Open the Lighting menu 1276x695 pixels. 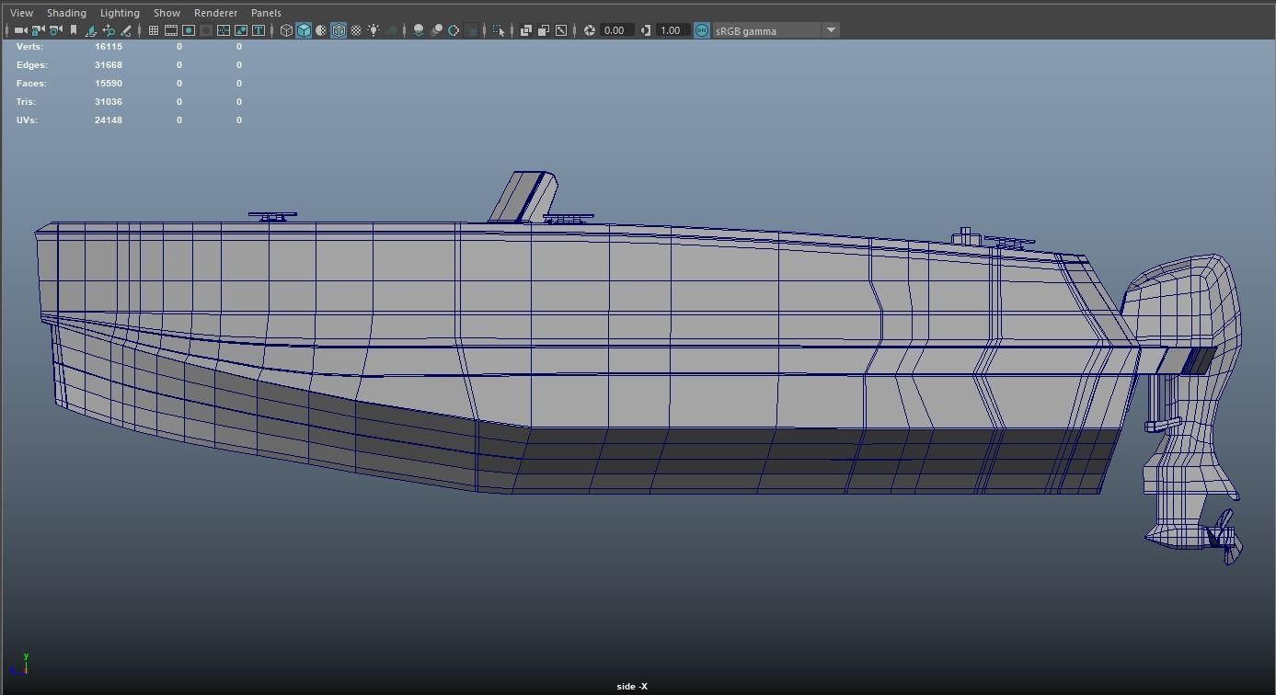tap(120, 13)
